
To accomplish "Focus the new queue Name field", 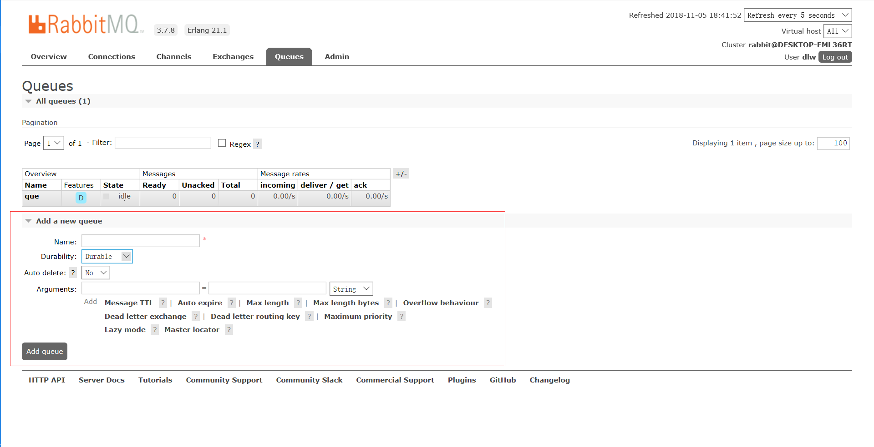I will point(141,241).
